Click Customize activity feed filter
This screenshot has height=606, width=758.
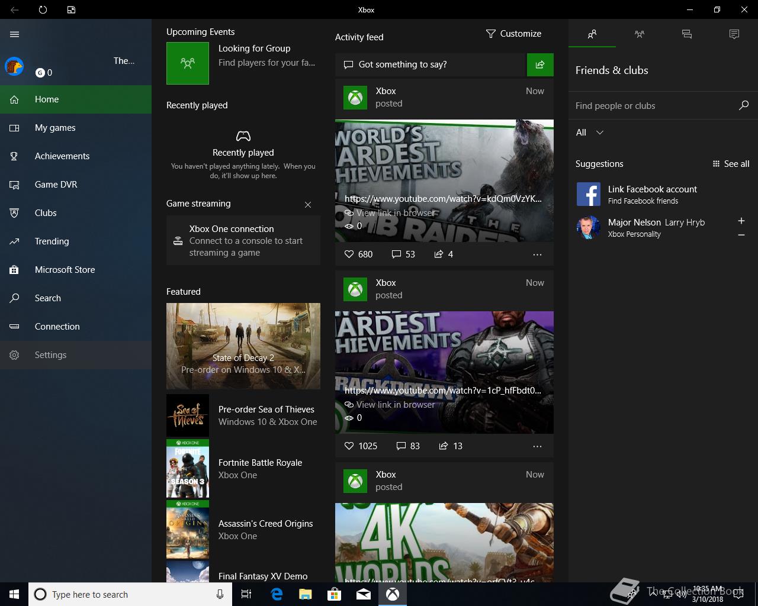513,34
